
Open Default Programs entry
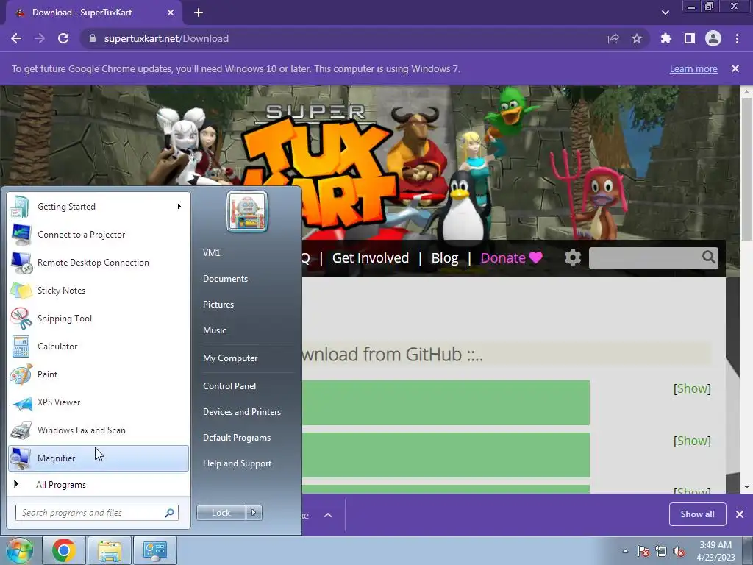[x=236, y=438]
